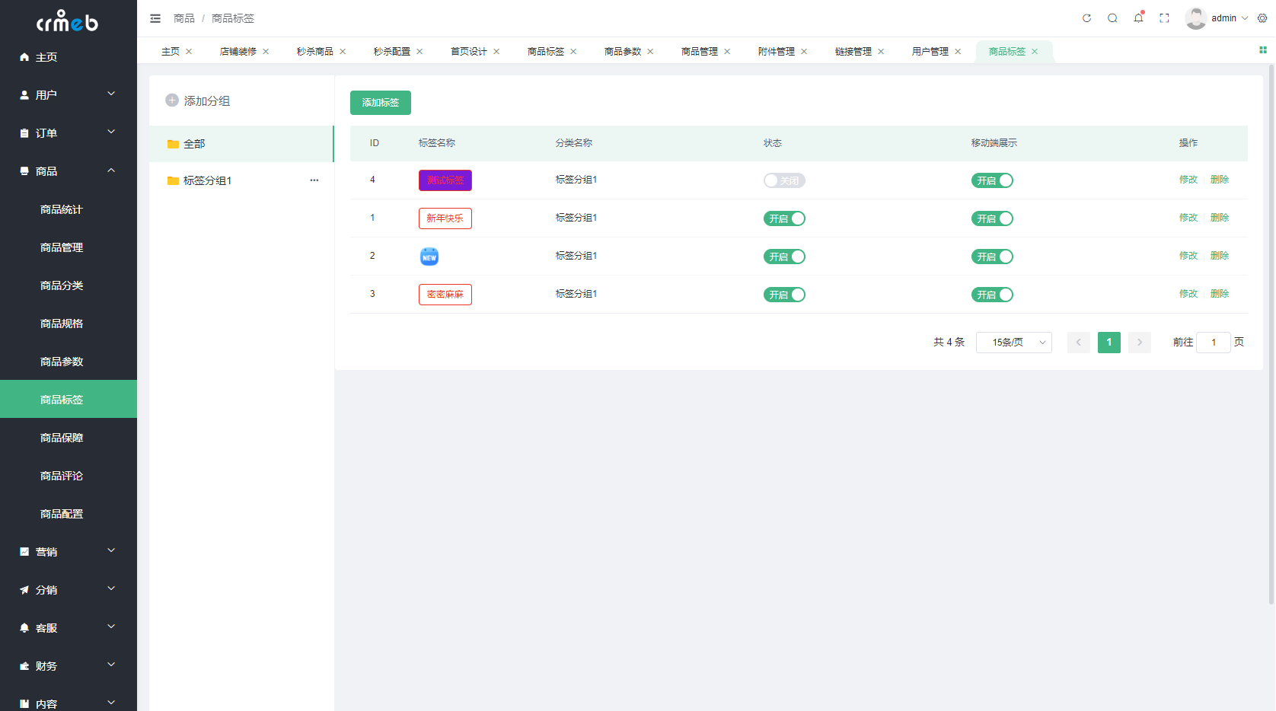
Task: Click the crmeb logo
Action: [x=68, y=21]
